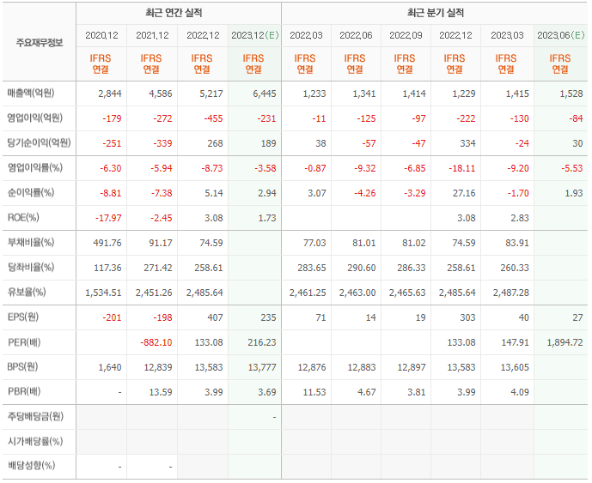
Task: Click the 2022.06 quarterly column header
Action: tap(356, 35)
